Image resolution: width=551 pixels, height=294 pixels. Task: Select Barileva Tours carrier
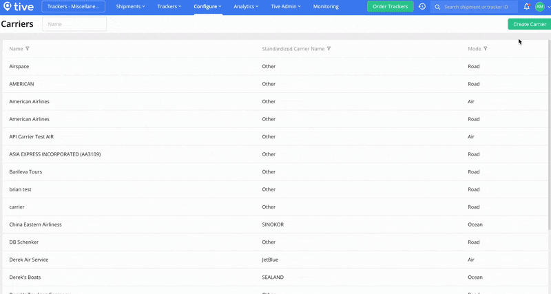point(275,171)
